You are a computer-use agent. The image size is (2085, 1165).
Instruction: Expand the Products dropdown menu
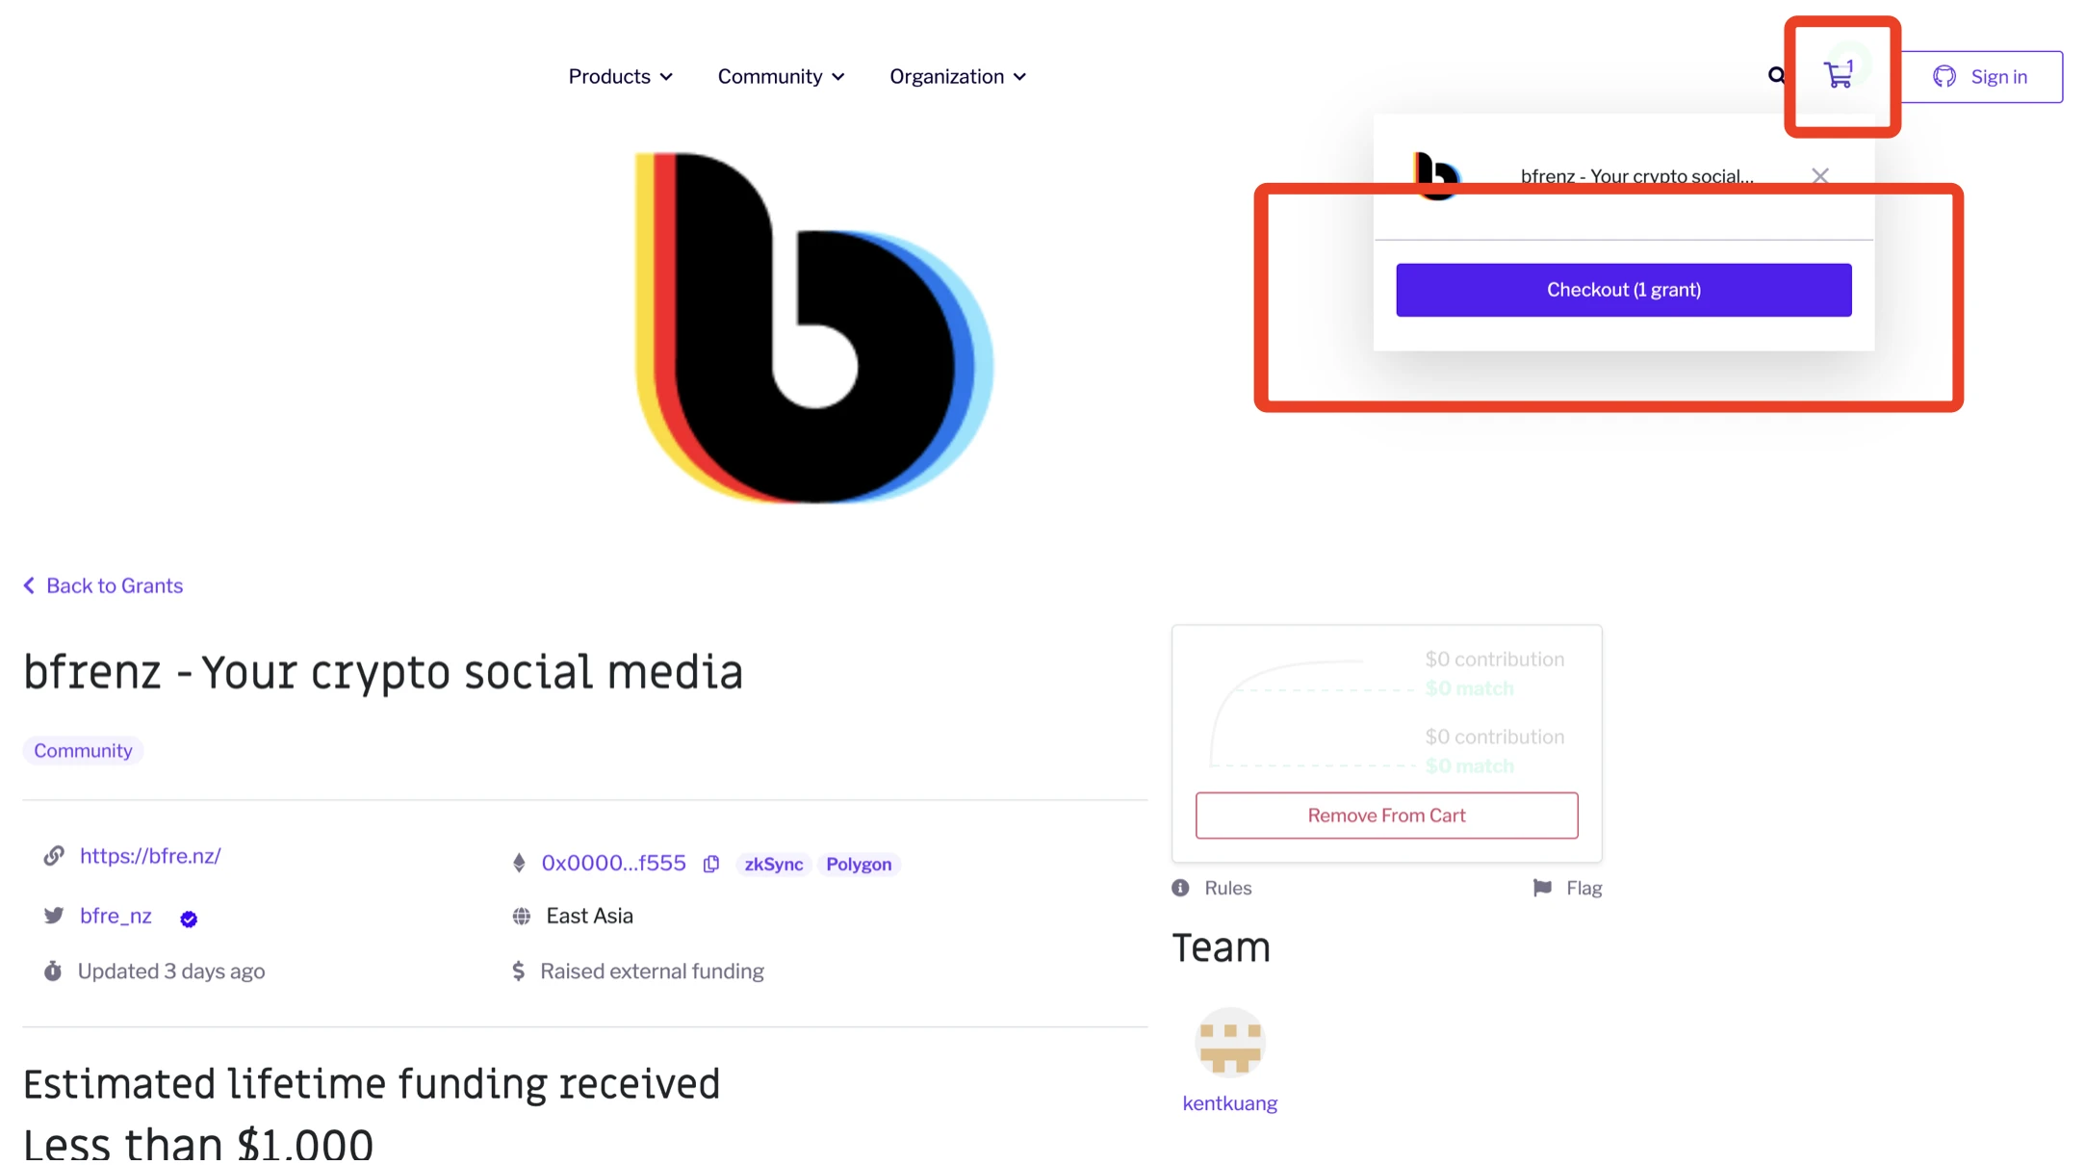pos(619,76)
